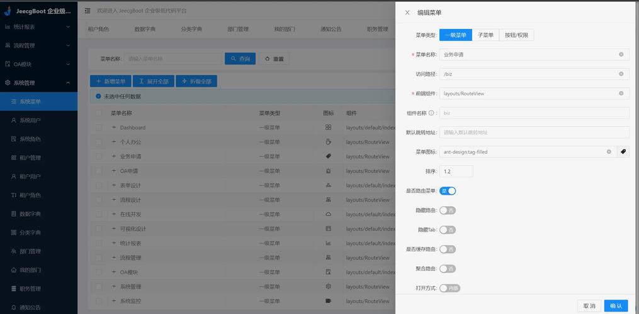Enable the 隐藏路由 switch
This screenshot has width=639, height=314.
click(x=448, y=210)
